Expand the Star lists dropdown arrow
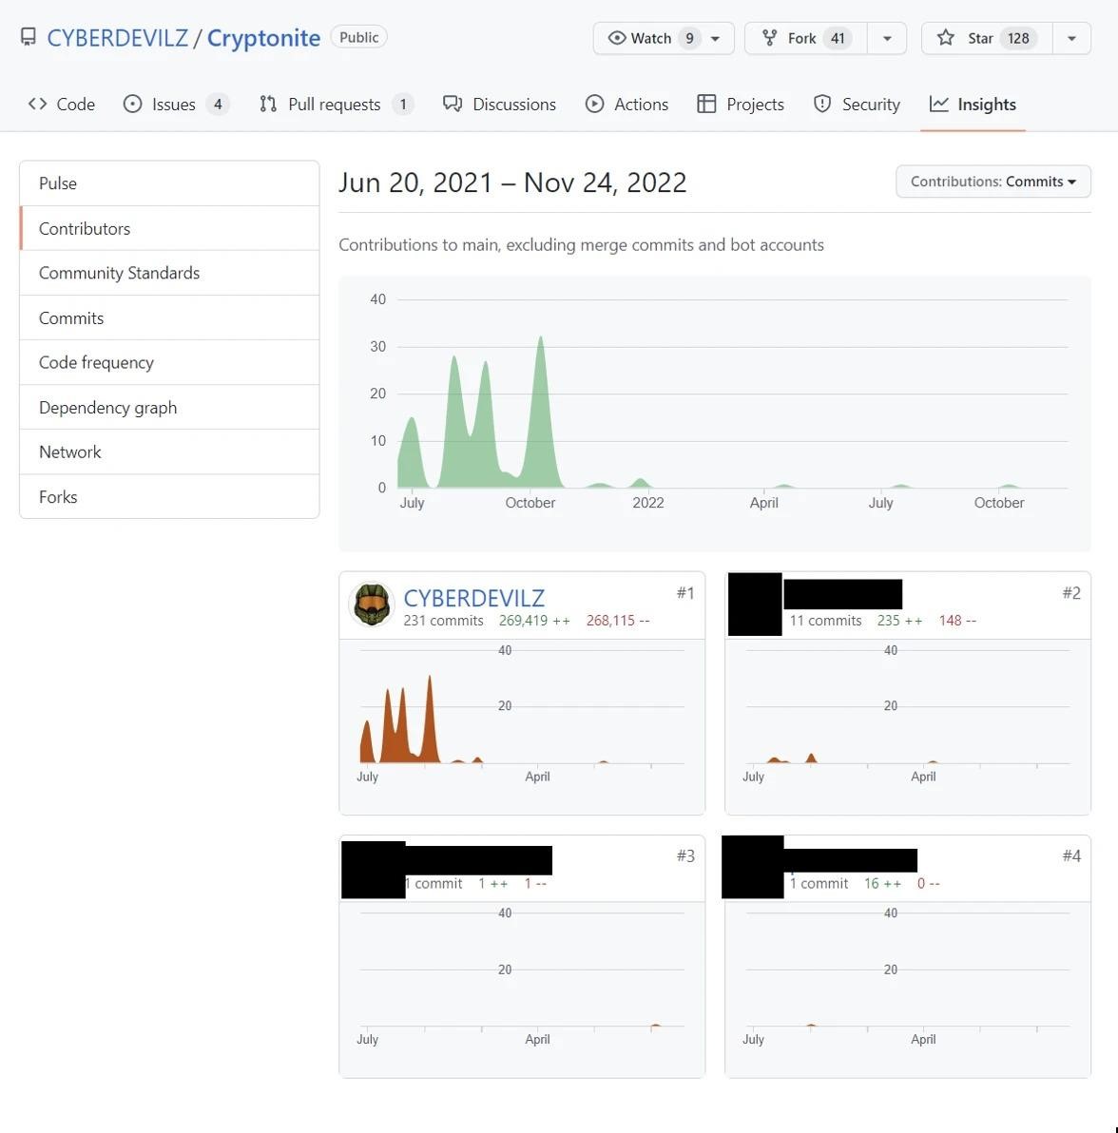 [x=1071, y=38]
